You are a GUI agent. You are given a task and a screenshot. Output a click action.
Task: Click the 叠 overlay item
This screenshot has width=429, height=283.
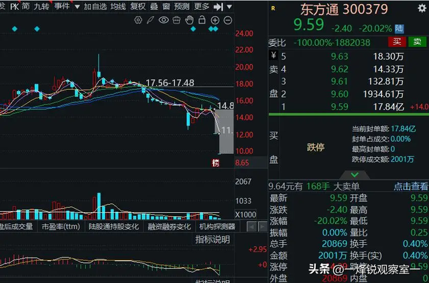[154, 6]
